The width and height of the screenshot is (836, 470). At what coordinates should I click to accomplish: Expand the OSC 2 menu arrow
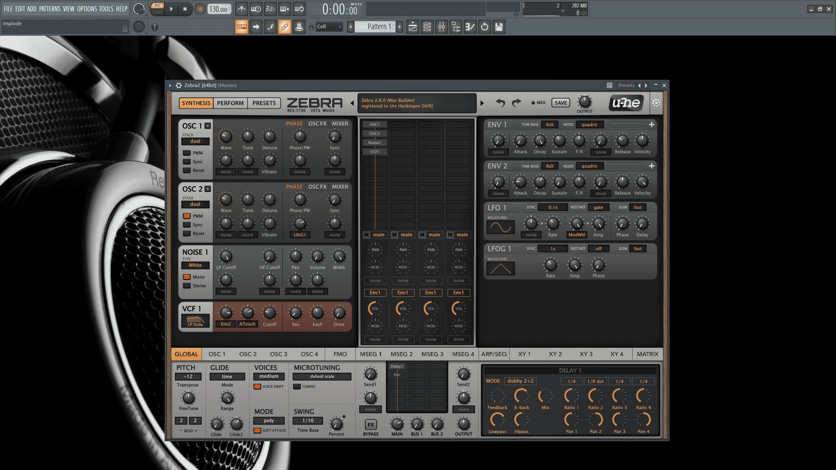point(208,189)
